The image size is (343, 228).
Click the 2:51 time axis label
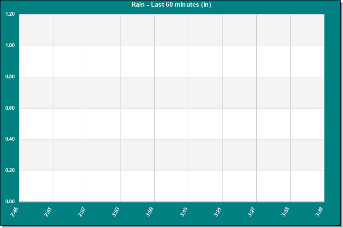pyautogui.click(x=48, y=212)
